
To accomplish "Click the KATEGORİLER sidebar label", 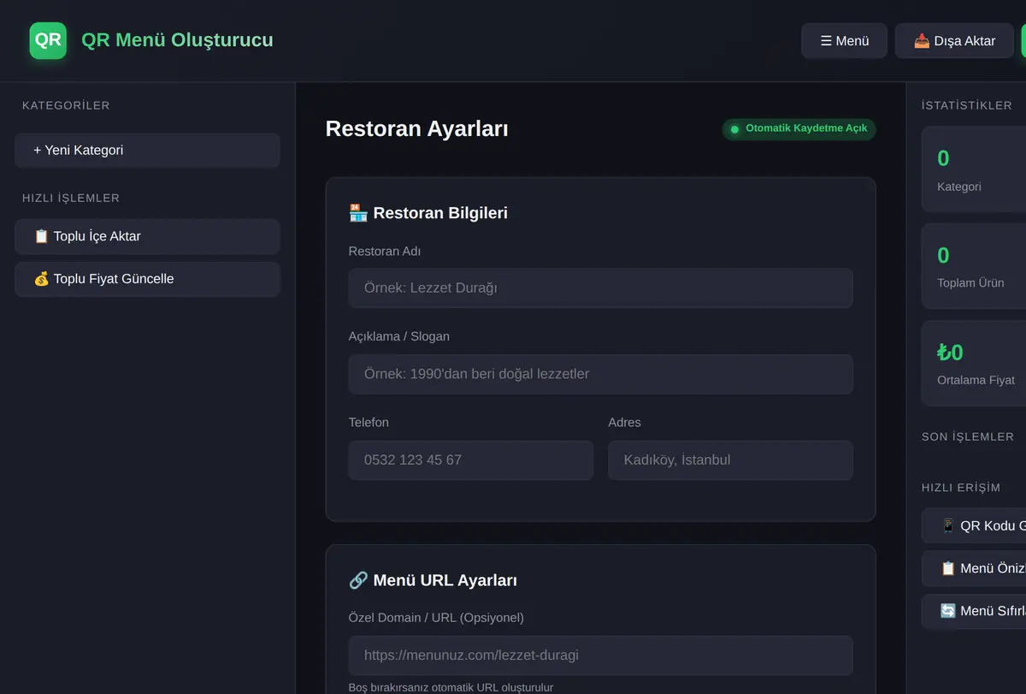I will 66,106.
